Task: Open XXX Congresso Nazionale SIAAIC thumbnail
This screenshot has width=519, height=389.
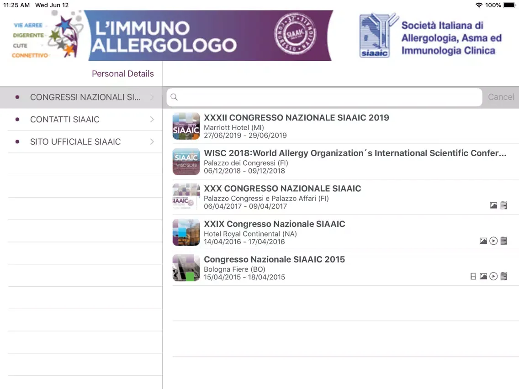Action: [186, 197]
